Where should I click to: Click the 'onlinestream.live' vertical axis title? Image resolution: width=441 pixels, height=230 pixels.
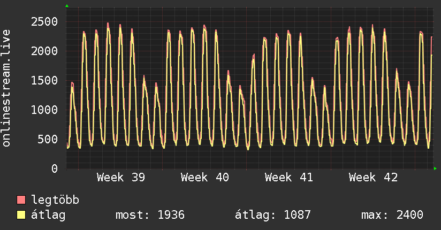pos(6,88)
